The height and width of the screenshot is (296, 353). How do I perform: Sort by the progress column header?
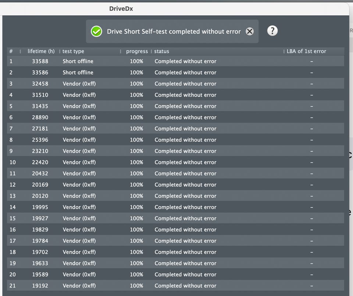click(x=137, y=51)
